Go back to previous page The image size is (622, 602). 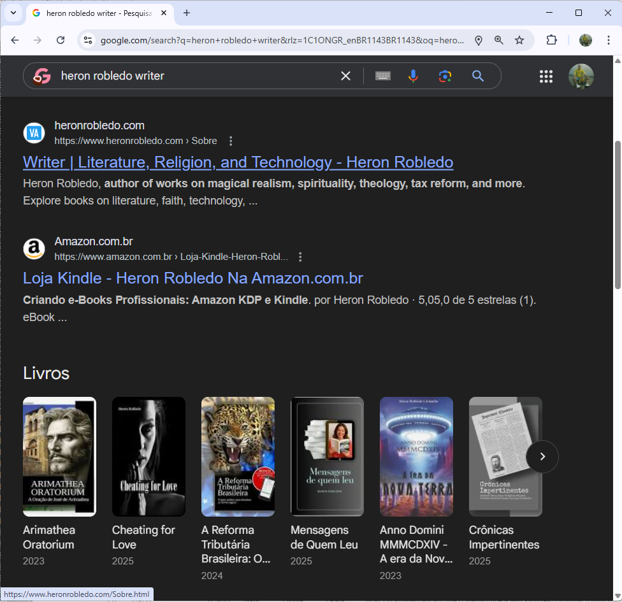(x=15, y=40)
